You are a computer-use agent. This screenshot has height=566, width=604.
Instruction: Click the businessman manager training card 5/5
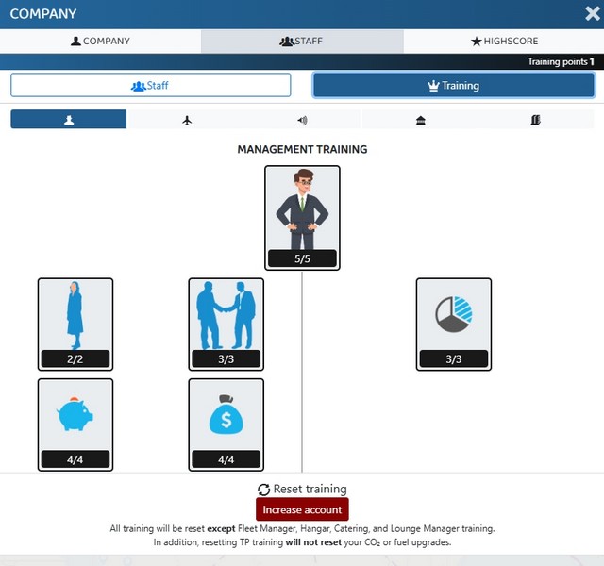pos(302,218)
